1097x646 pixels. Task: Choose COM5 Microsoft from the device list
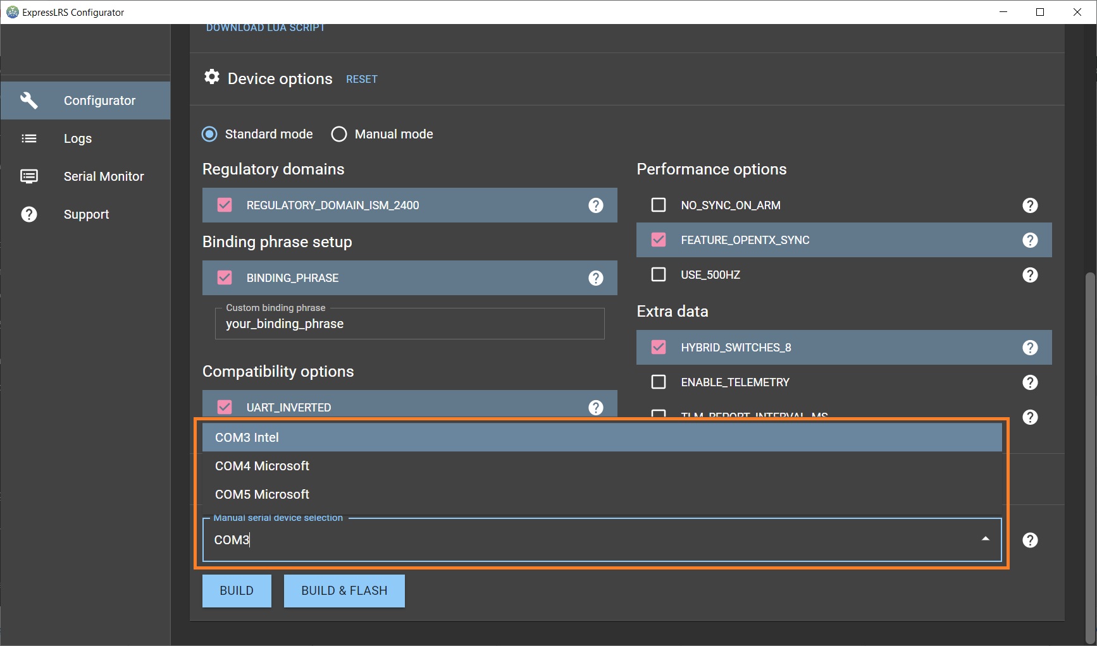(602, 494)
